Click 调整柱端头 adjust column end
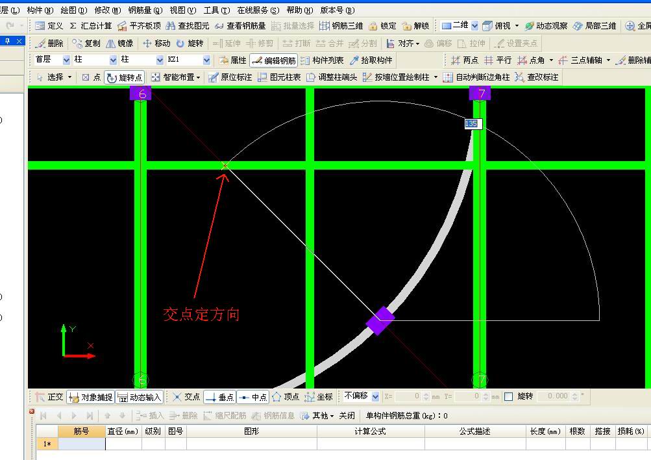The width and height of the screenshot is (651, 460). coord(332,77)
